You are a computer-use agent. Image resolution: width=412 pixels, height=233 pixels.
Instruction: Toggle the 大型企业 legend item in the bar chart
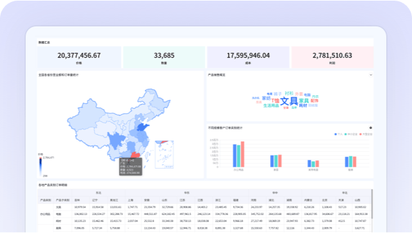click(x=366, y=135)
